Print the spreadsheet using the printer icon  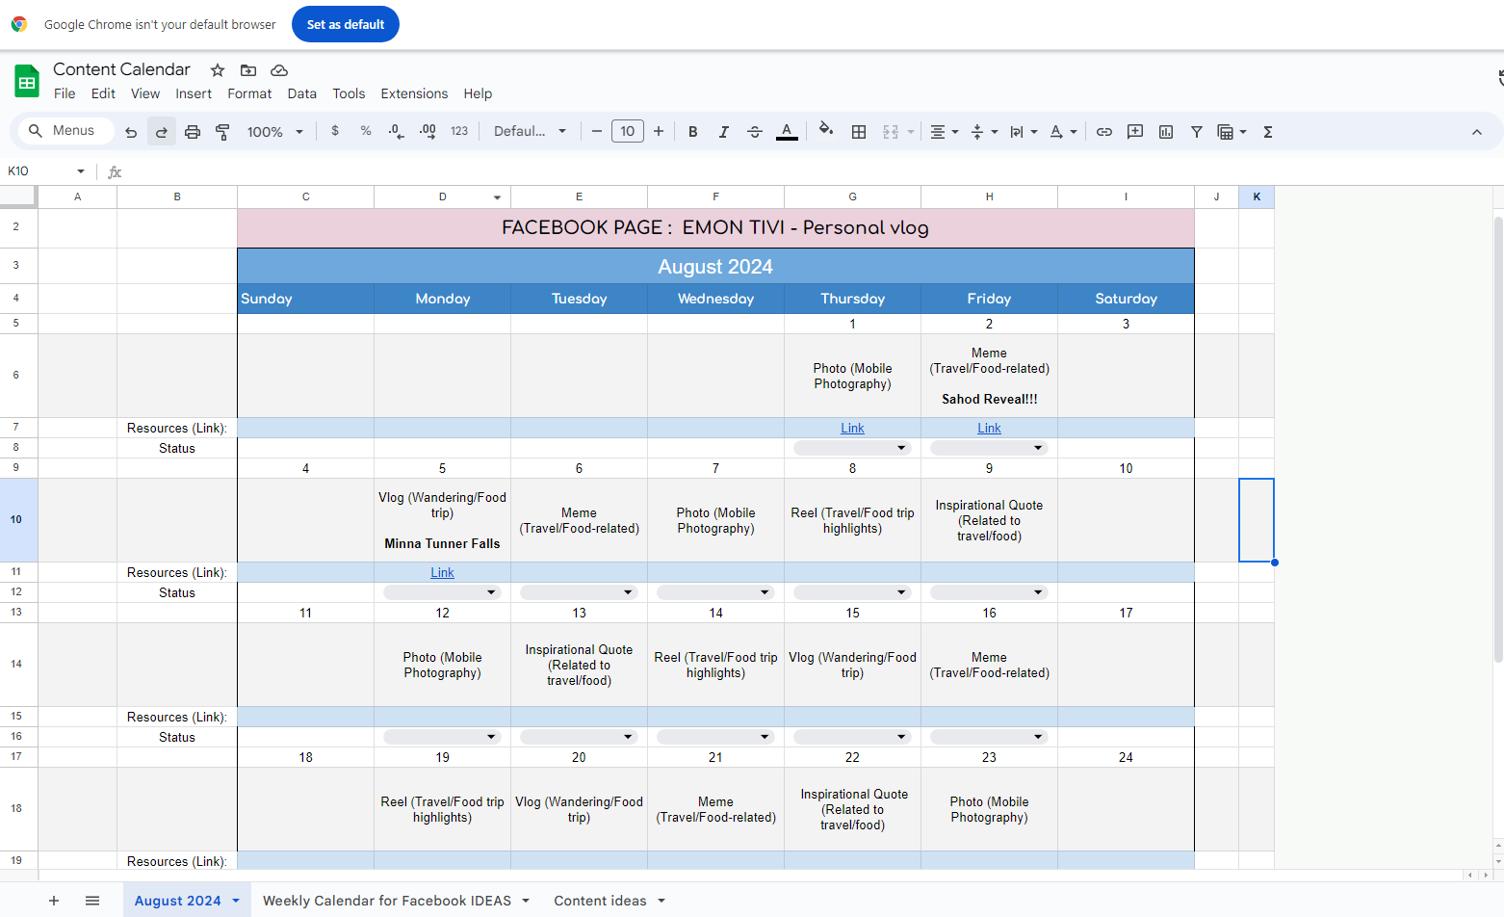click(x=193, y=132)
